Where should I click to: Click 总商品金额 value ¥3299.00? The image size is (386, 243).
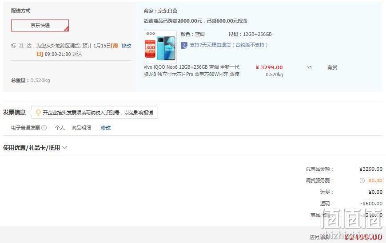(x=371, y=169)
